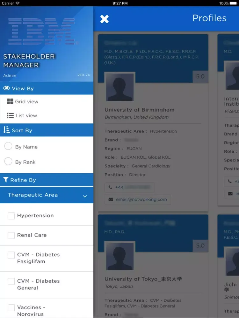Click the General Cardiology specialty value
Screen dimensions: 239x318
tap(151, 166)
